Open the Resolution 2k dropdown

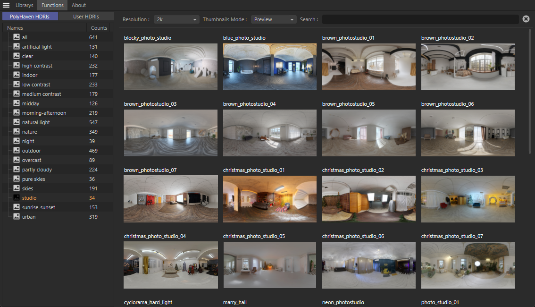coord(176,19)
